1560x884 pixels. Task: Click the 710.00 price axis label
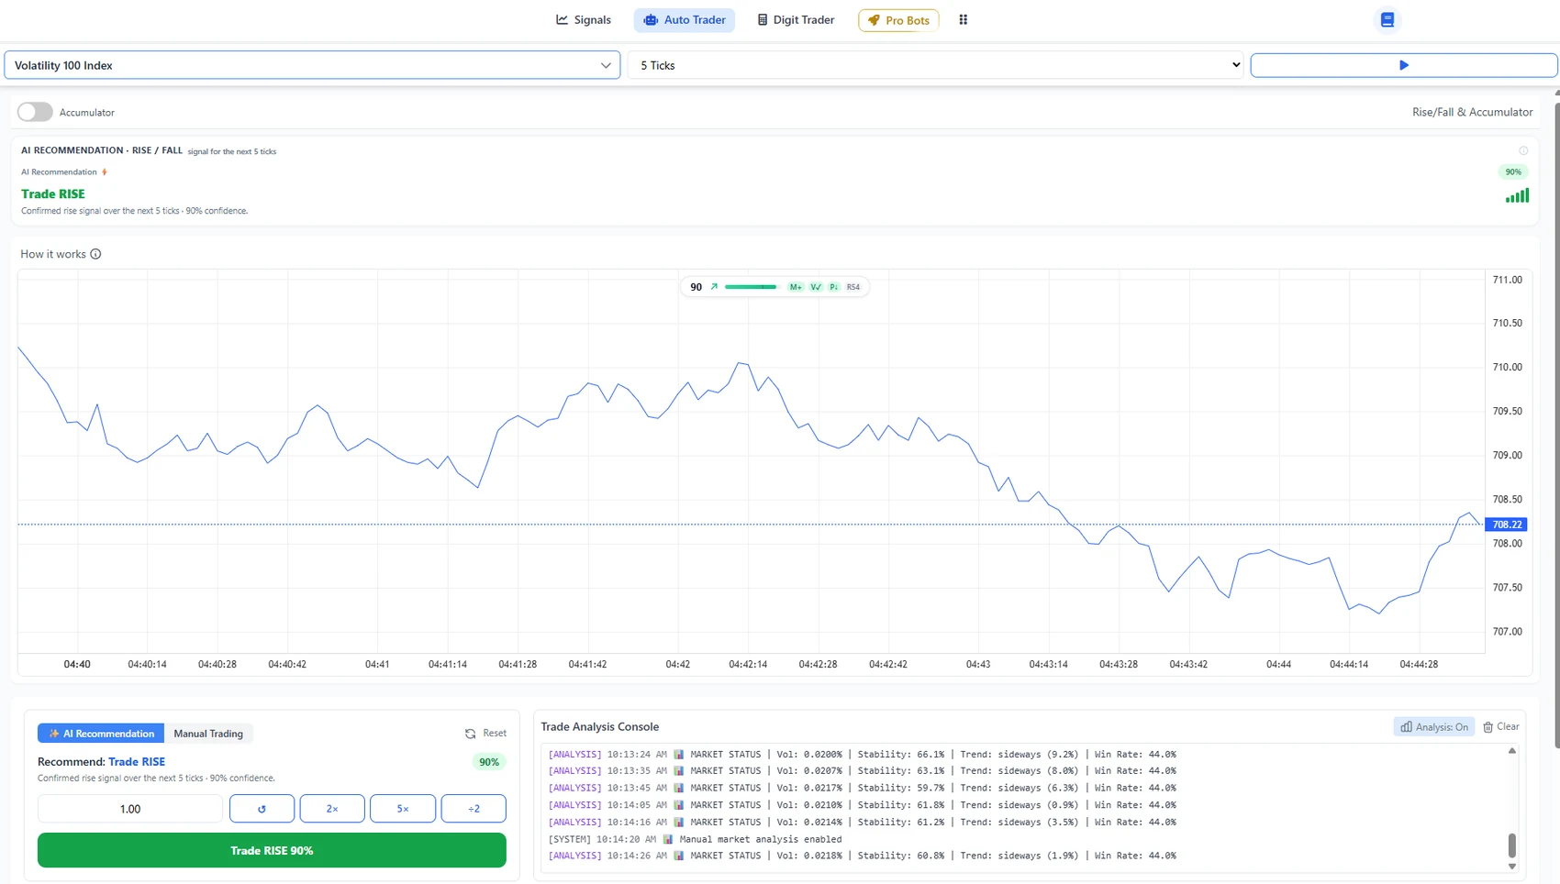[x=1508, y=367]
